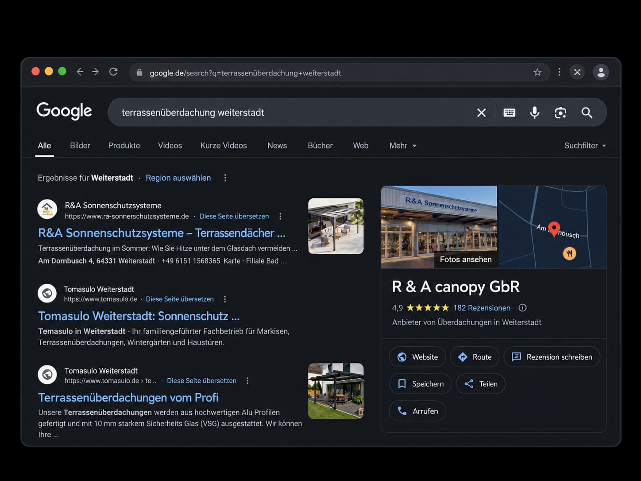Click the red location pin on map
Screen dimensions: 641x481
pos(554,229)
